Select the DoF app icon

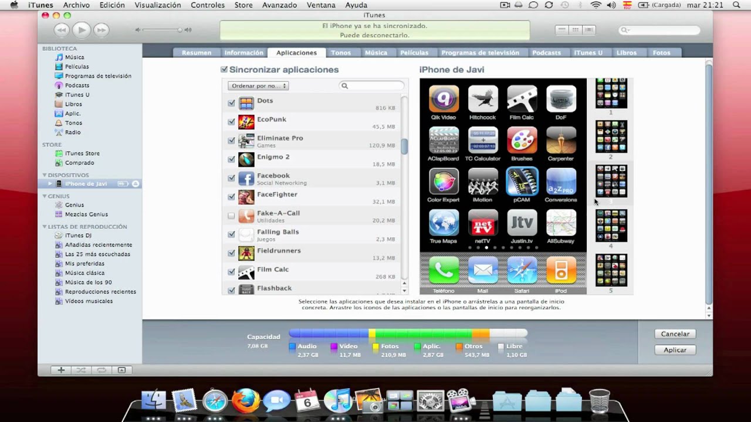point(561,98)
